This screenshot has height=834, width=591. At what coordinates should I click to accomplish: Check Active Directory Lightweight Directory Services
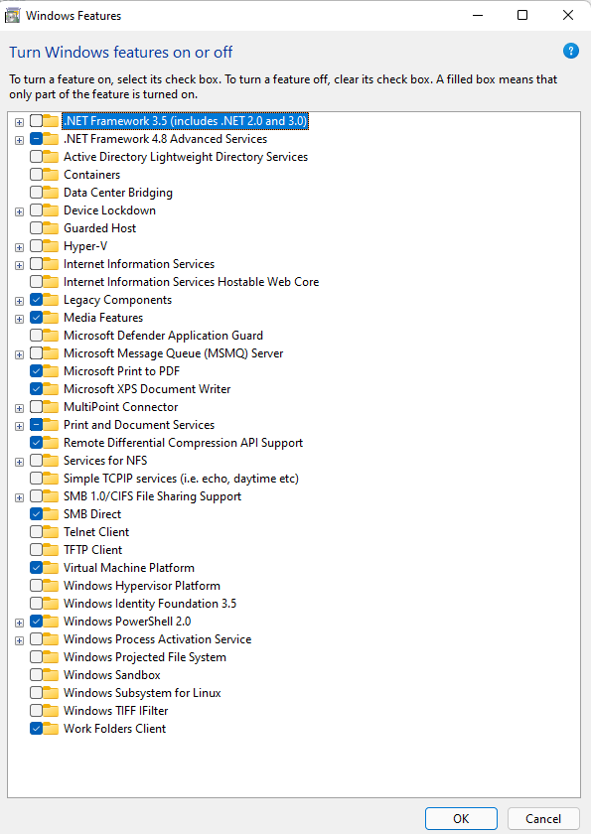tap(36, 157)
